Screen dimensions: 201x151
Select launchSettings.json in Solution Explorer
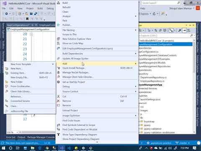pyautogui.click(x=150, y=99)
